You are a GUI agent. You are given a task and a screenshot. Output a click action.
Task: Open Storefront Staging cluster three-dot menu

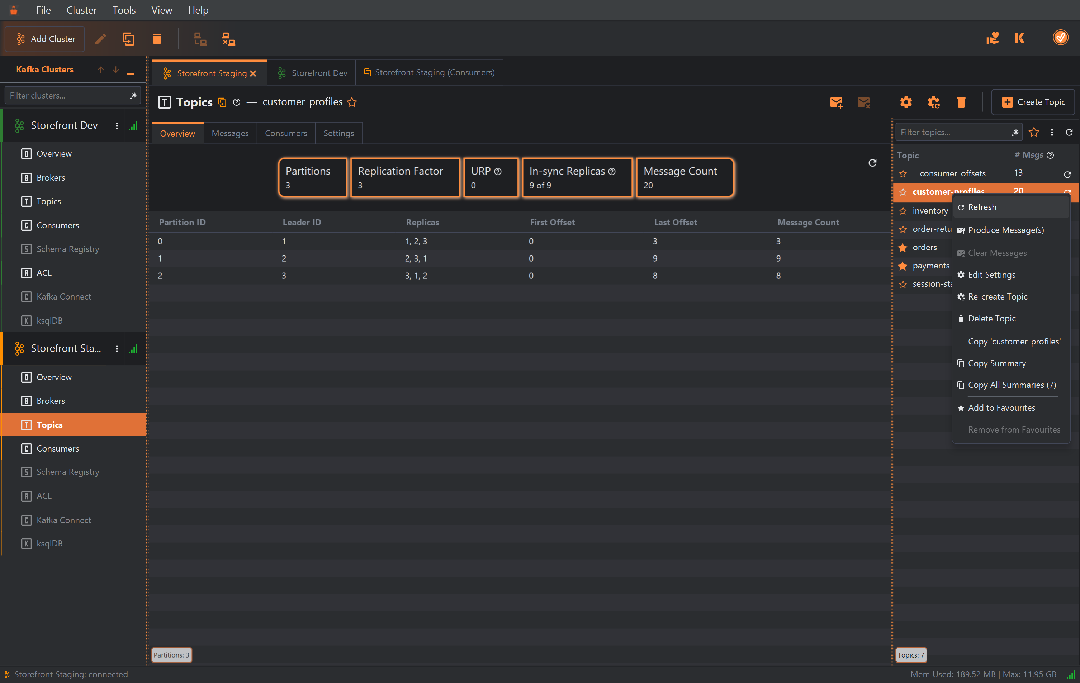(x=117, y=349)
